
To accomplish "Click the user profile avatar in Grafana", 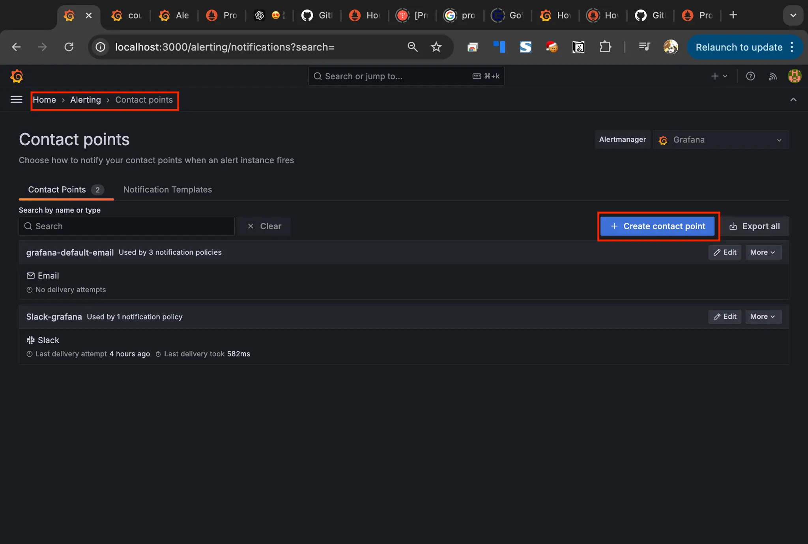I will (794, 76).
